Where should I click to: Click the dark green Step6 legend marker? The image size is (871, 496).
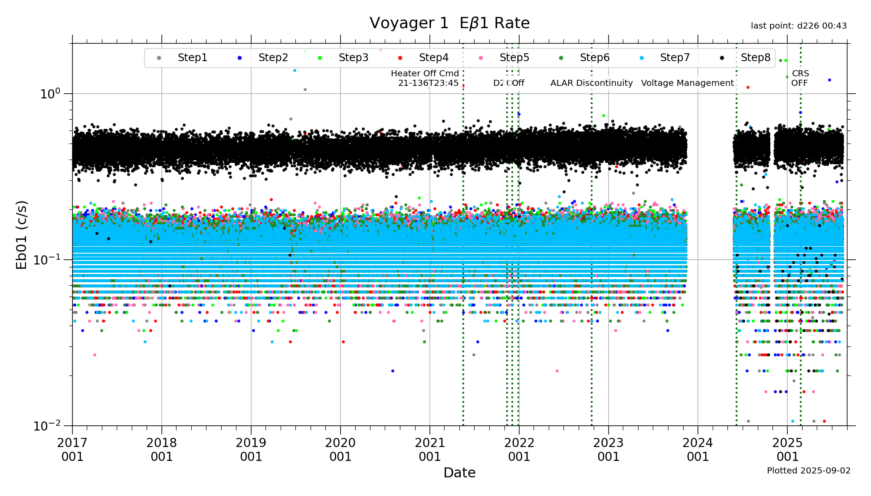click(561, 58)
